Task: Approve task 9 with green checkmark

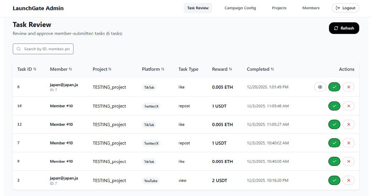Action: (334, 161)
